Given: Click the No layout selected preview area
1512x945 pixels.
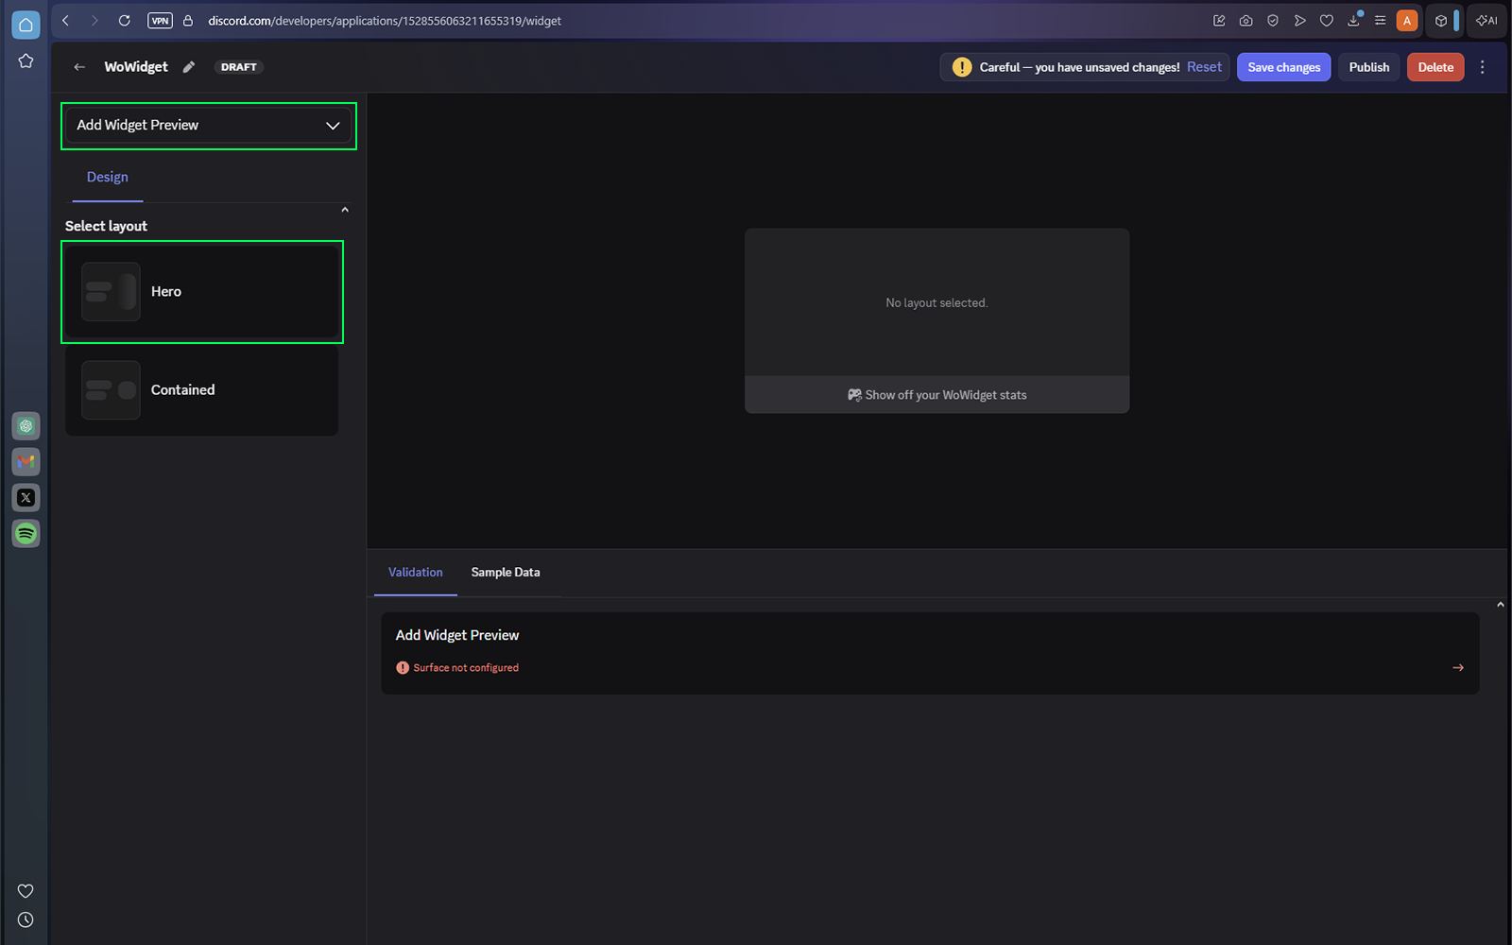Looking at the screenshot, I should [936, 303].
